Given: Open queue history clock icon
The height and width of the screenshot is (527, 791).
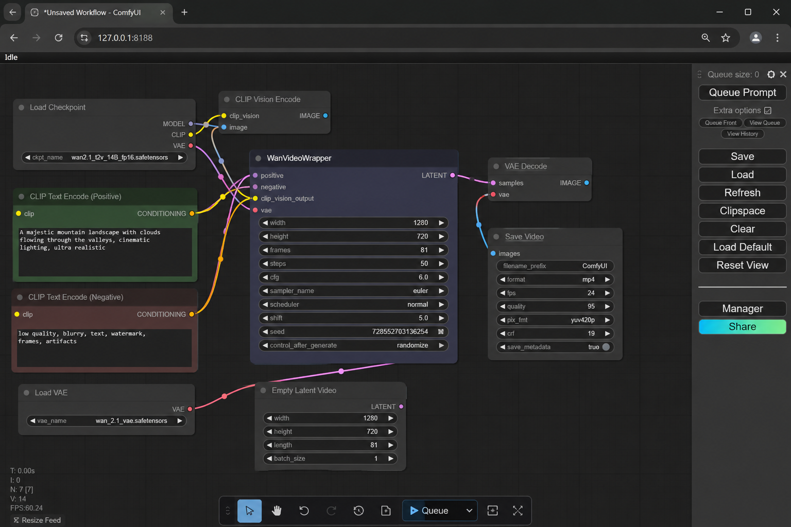Looking at the screenshot, I should pyautogui.click(x=358, y=511).
